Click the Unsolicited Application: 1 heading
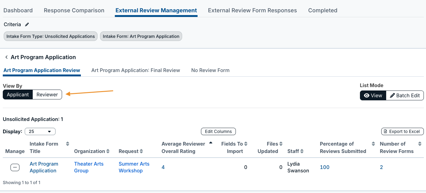 click(33, 119)
